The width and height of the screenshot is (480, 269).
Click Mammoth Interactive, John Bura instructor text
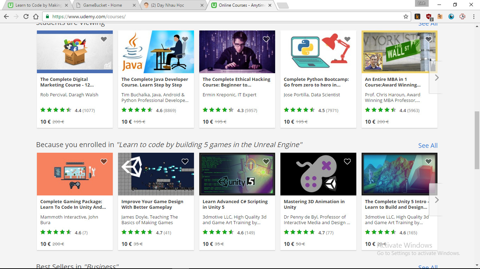pos(69,220)
